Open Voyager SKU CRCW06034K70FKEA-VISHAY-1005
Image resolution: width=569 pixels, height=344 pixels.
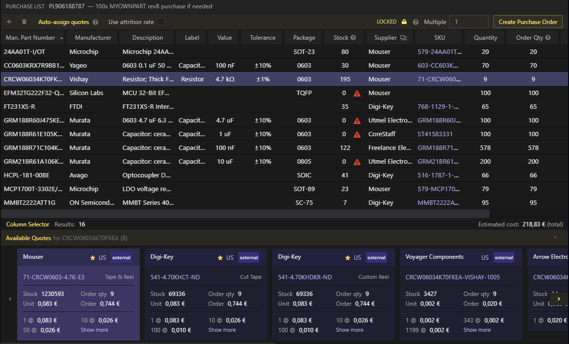[x=453, y=277]
